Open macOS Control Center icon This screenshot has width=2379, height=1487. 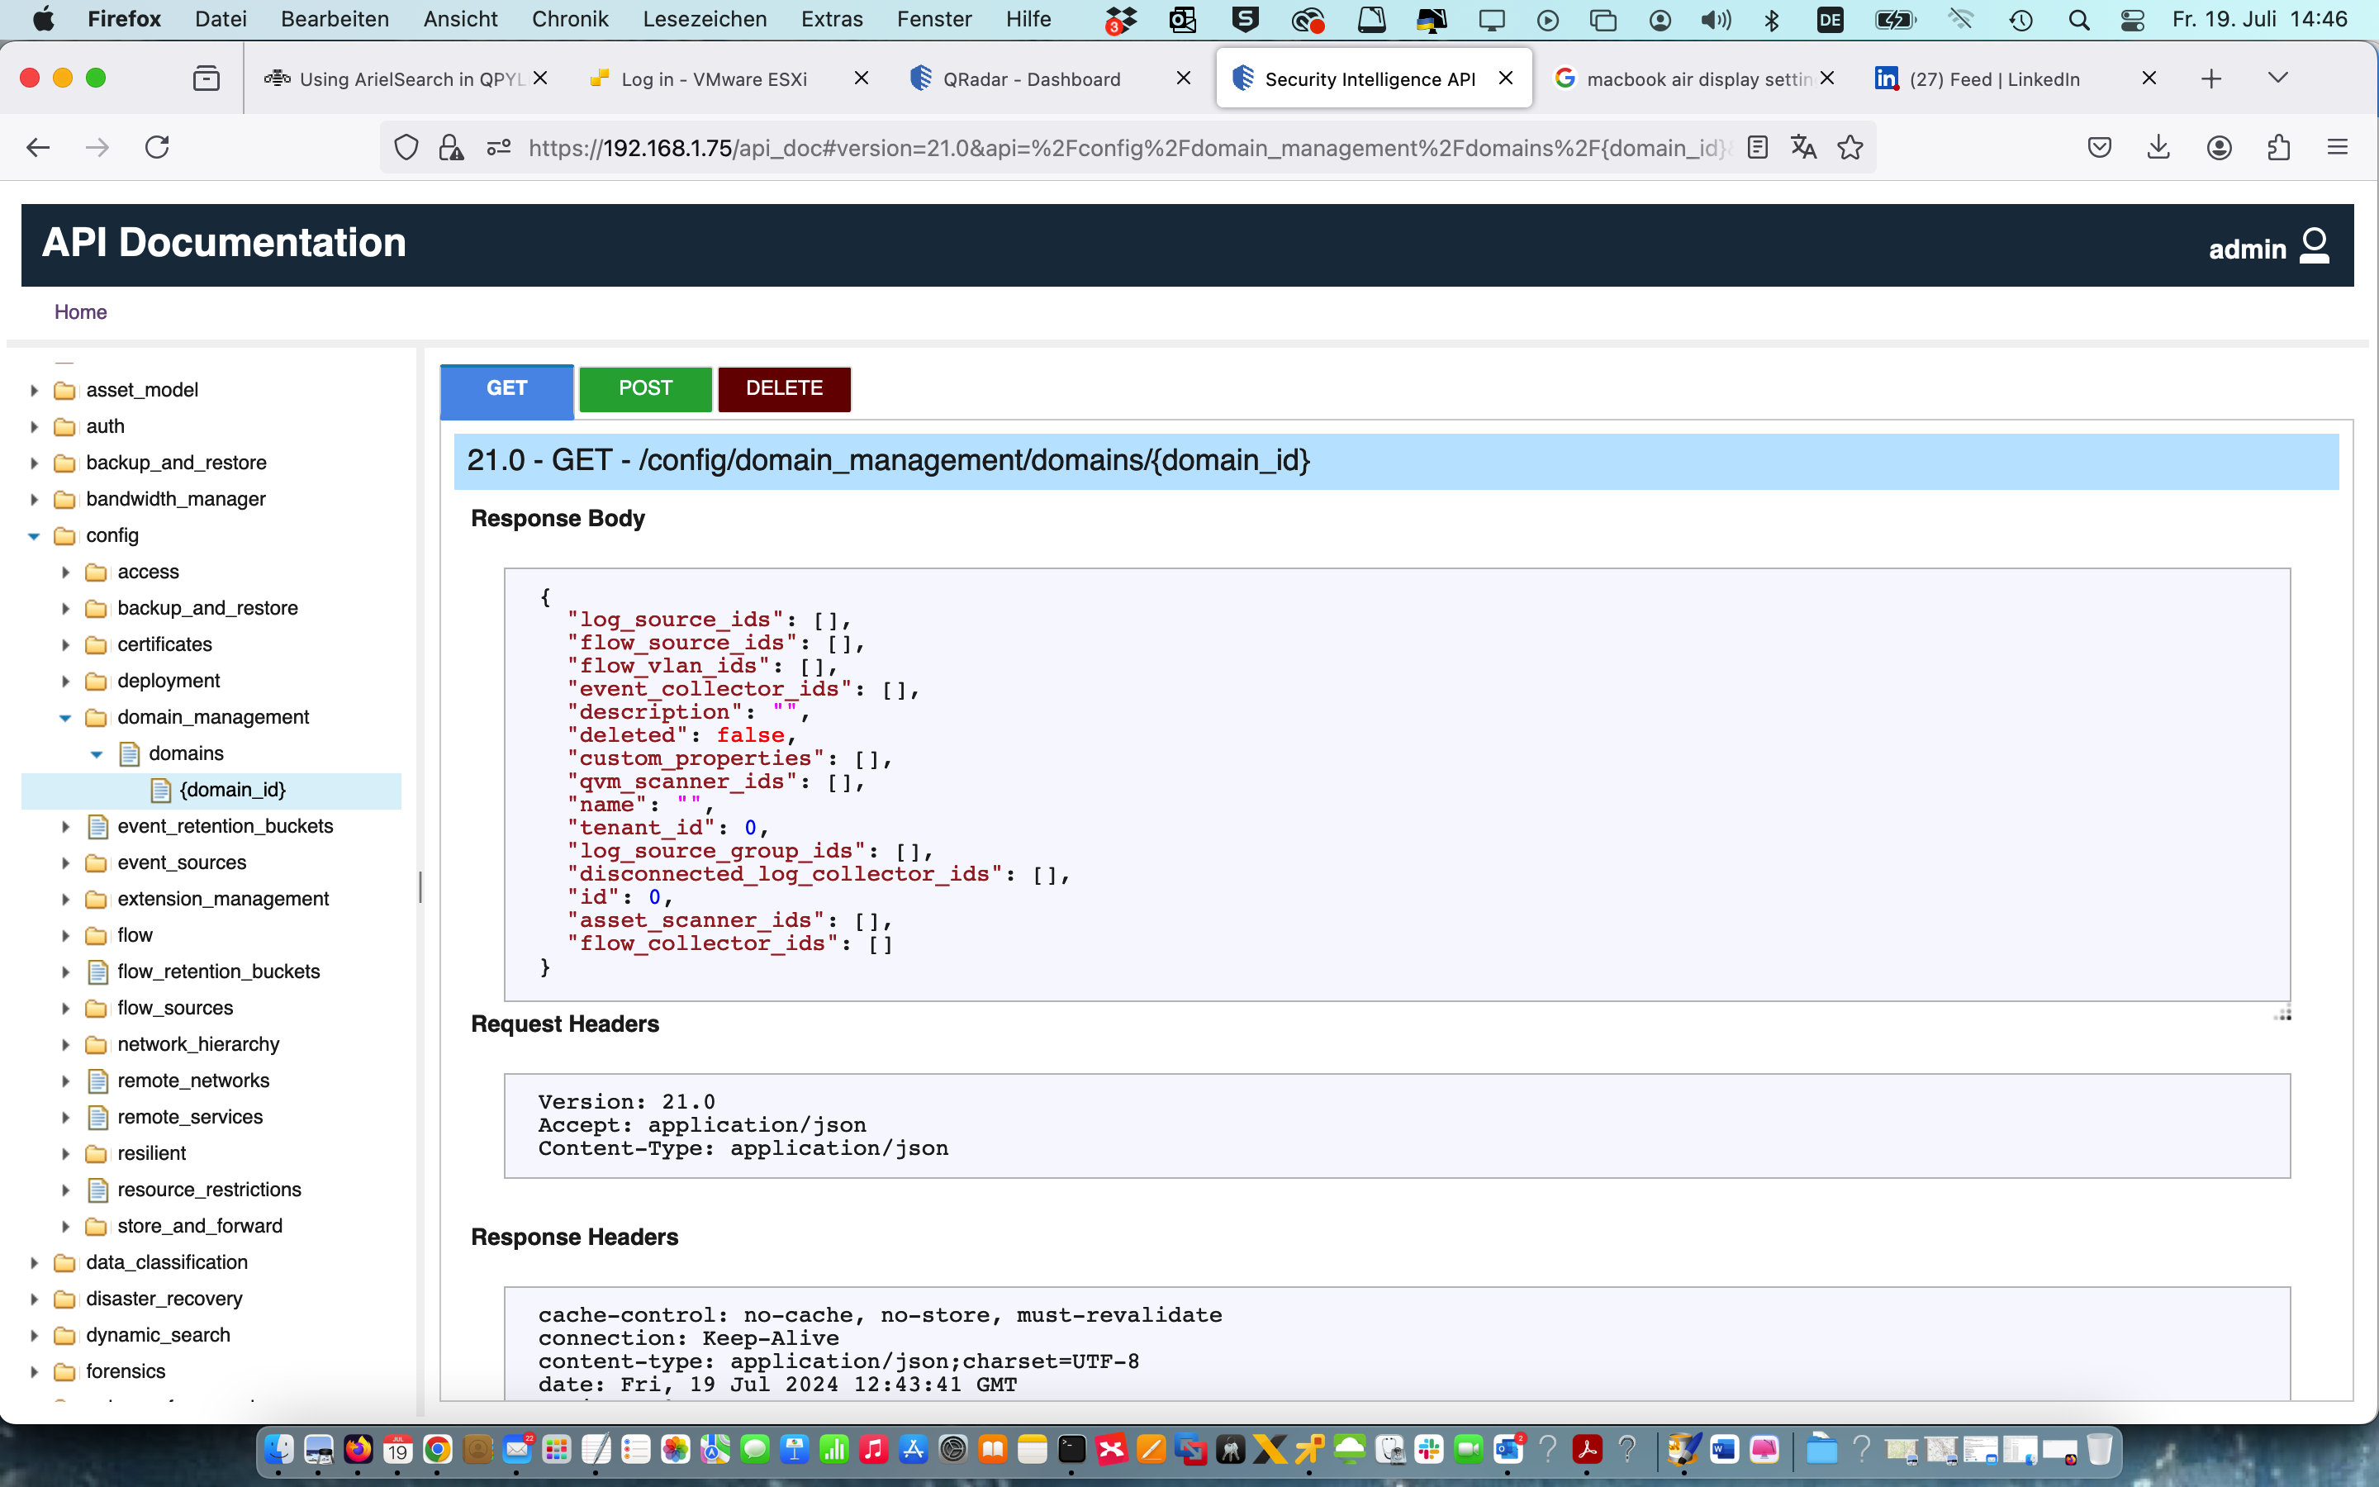pyautogui.click(x=2132, y=20)
